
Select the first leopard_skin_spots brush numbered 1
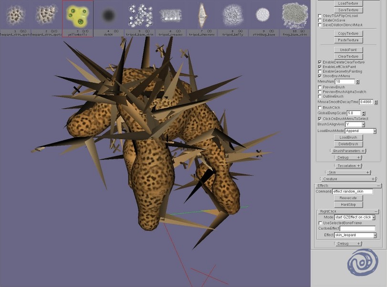tap(16, 18)
